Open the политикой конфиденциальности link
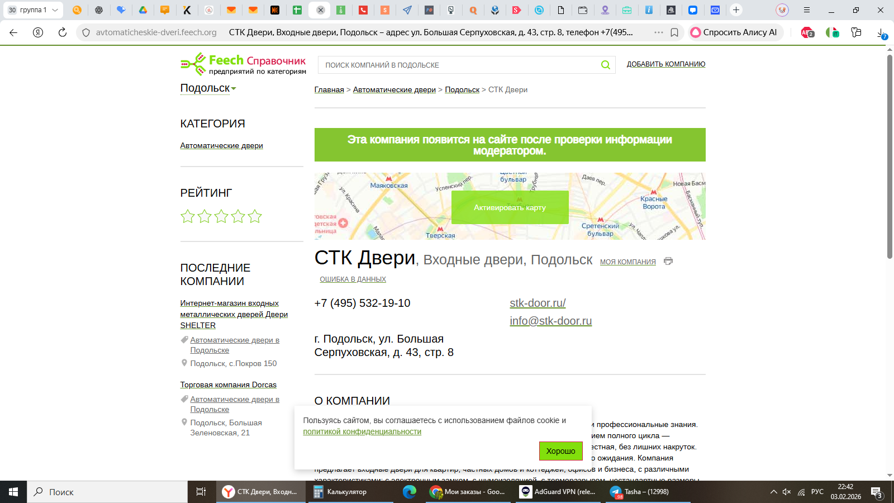The image size is (894, 503). [362, 431]
